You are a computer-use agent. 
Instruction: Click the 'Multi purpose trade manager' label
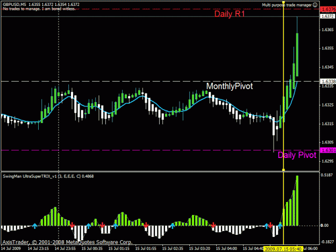287,5
